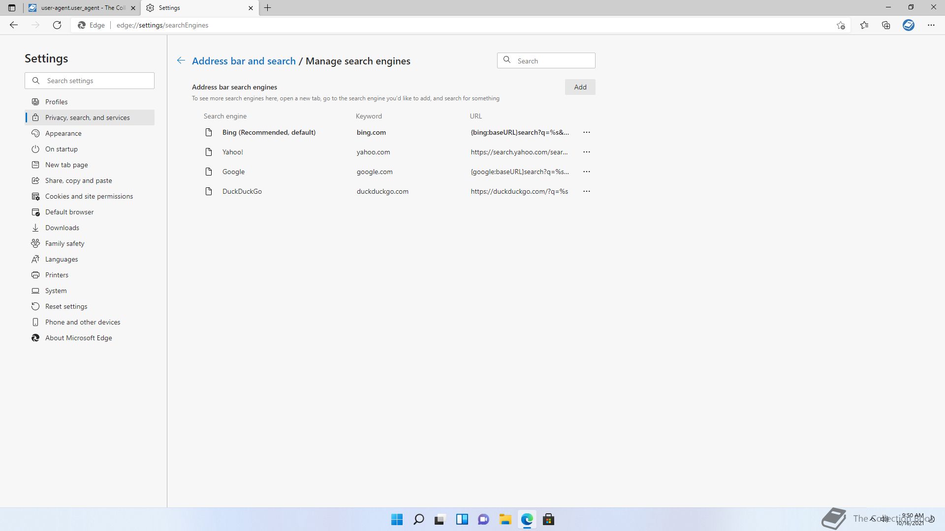
Task: Open Windows Start menu
Action: click(397, 519)
